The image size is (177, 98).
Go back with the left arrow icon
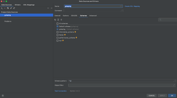coord(48,8)
